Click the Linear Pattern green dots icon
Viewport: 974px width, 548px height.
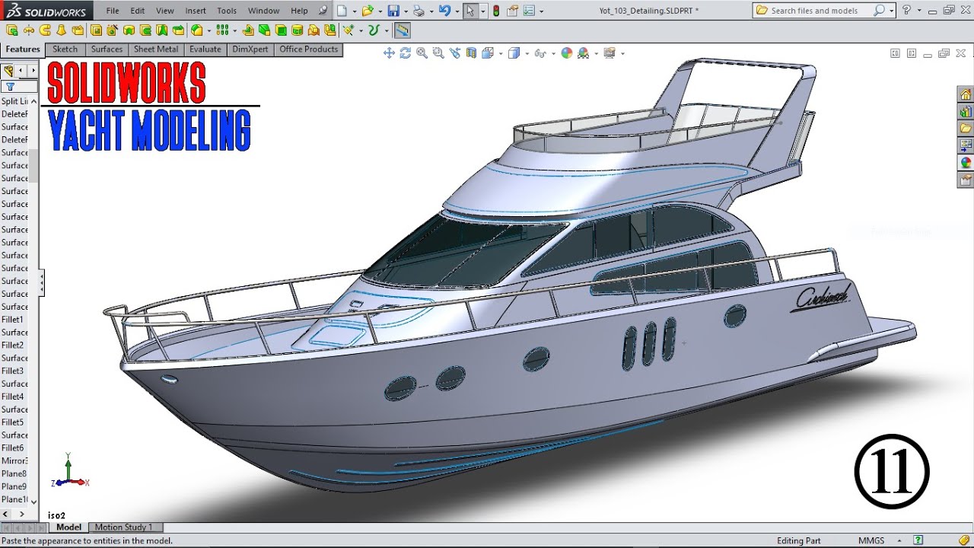pyautogui.click(x=221, y=30)
